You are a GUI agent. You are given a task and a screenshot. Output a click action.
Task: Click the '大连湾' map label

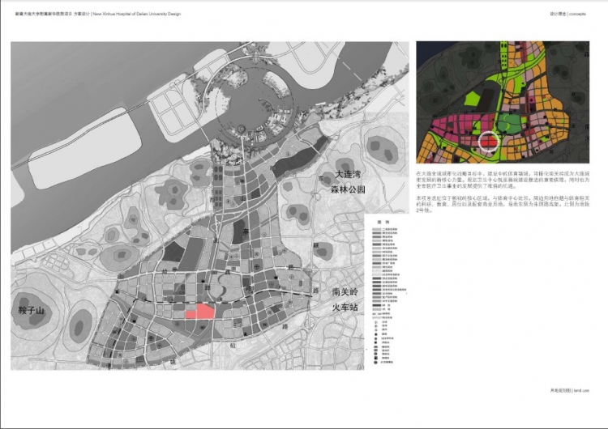348,174
